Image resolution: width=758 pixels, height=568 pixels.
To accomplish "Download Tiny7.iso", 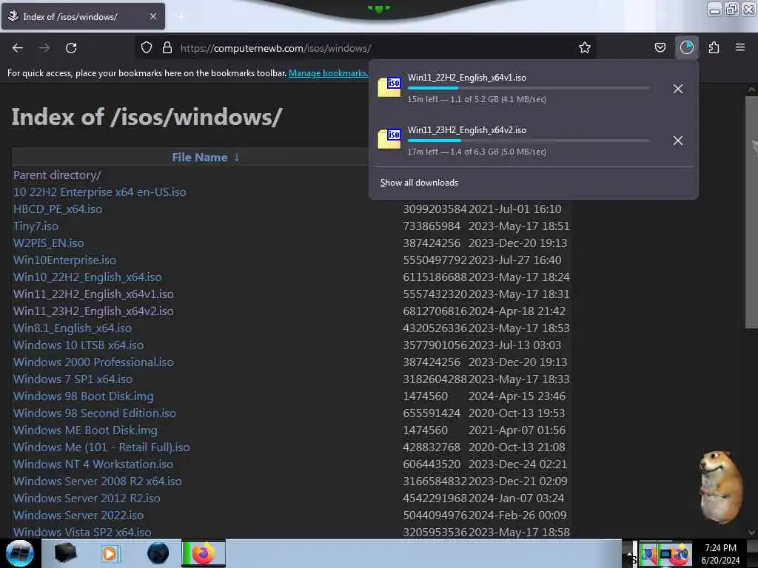I will click(x=36, y=226).
